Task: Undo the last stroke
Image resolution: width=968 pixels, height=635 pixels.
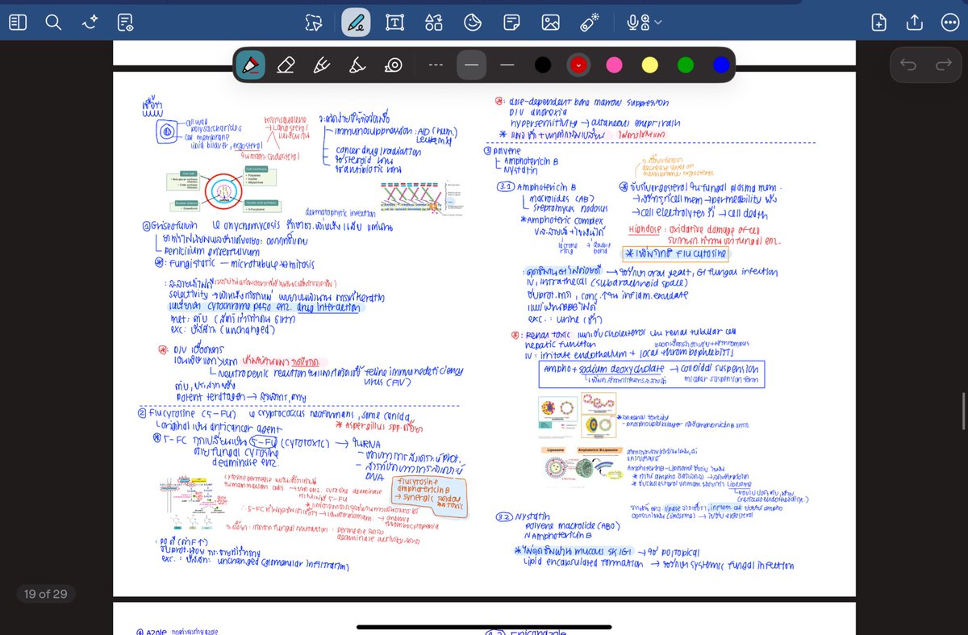Action: tap(908, 65)
